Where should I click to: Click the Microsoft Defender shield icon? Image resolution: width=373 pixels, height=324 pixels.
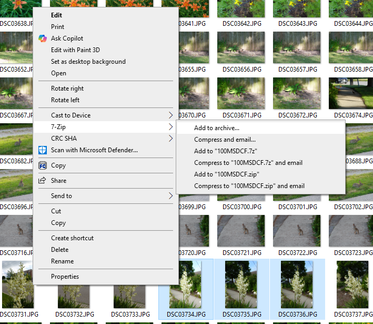43,150
